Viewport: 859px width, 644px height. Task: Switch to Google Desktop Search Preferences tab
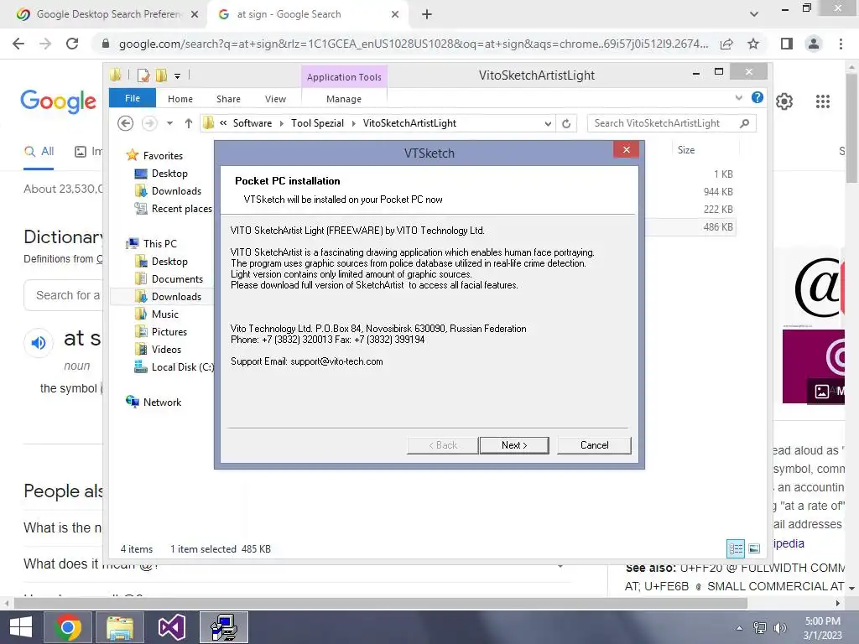(108, 14)
